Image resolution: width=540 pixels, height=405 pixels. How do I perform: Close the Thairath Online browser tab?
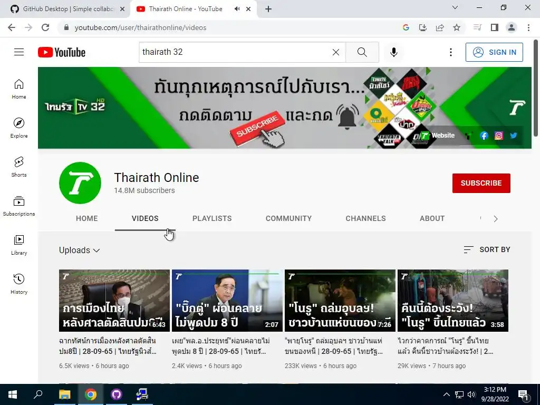click(248, 9)
